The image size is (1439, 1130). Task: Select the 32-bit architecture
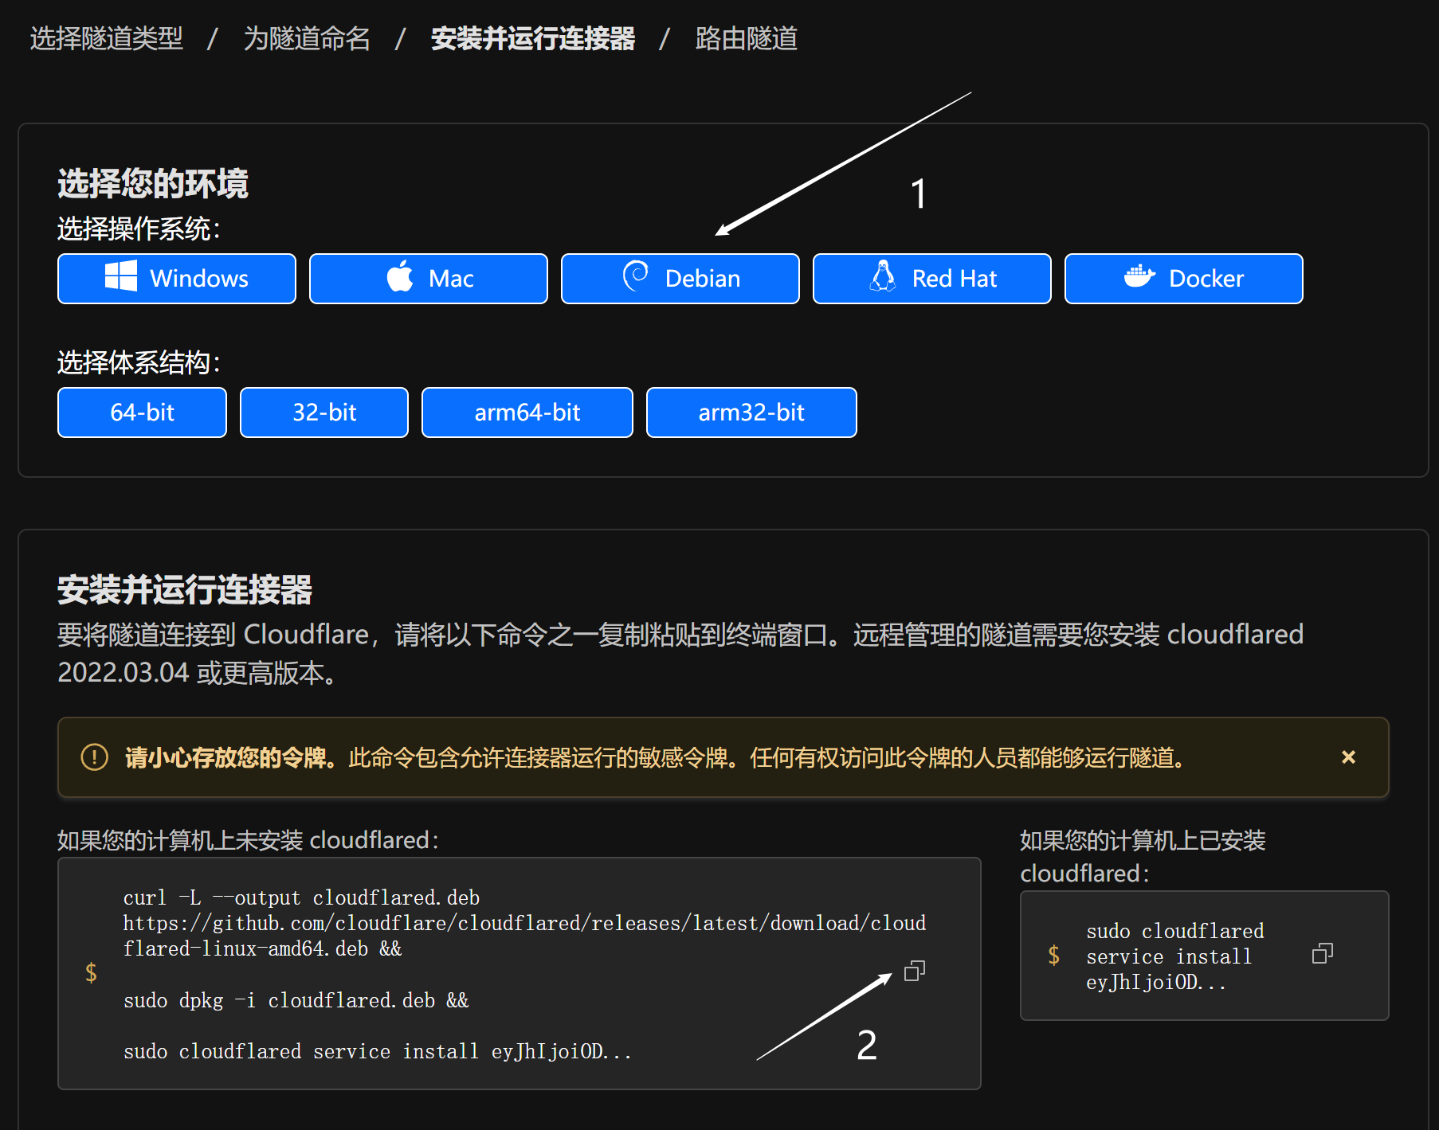coord(324,413)
